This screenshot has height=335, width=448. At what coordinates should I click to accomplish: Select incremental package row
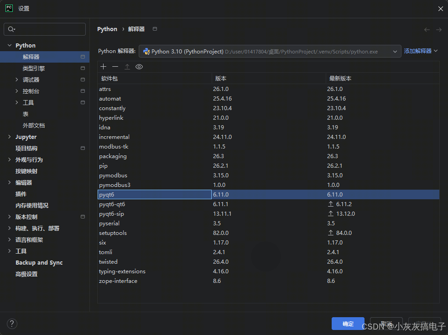coord(268,137)
